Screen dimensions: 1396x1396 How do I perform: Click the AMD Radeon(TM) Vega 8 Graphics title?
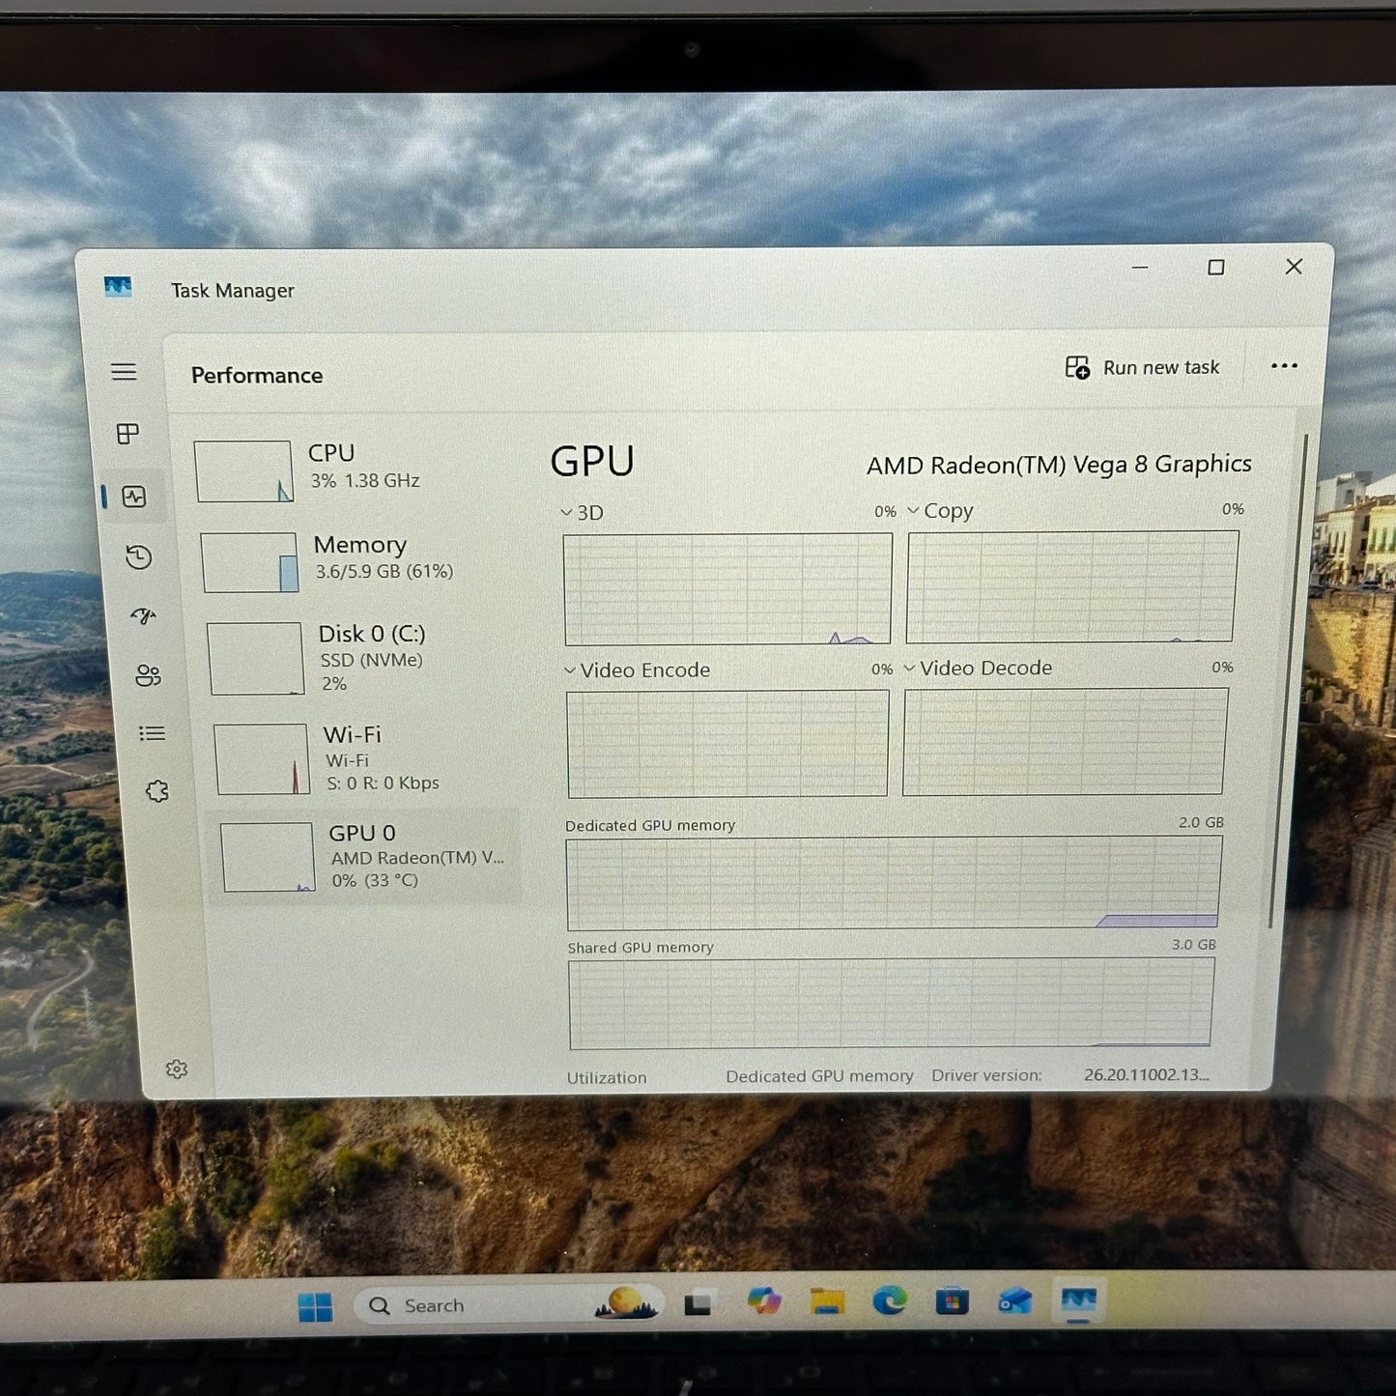1059,465
